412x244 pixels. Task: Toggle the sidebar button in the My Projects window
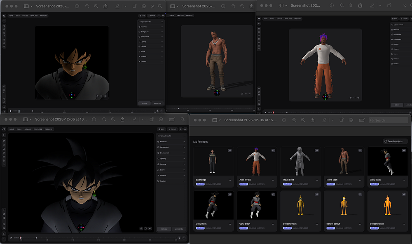tap(214, 120)
